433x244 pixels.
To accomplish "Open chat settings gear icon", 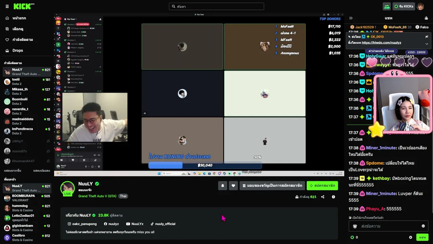I will pyautogui.click(x=411, y=238).
